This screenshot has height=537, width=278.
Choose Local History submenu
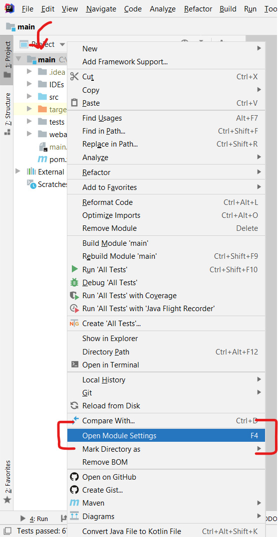pyautogui.click(x=166, y=379)
